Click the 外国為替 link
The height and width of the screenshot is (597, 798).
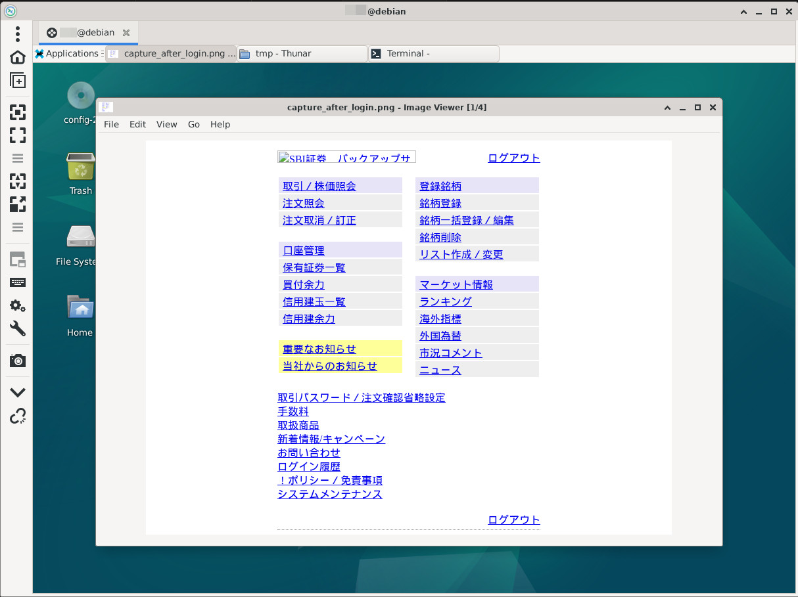click(x=440, y=336)
